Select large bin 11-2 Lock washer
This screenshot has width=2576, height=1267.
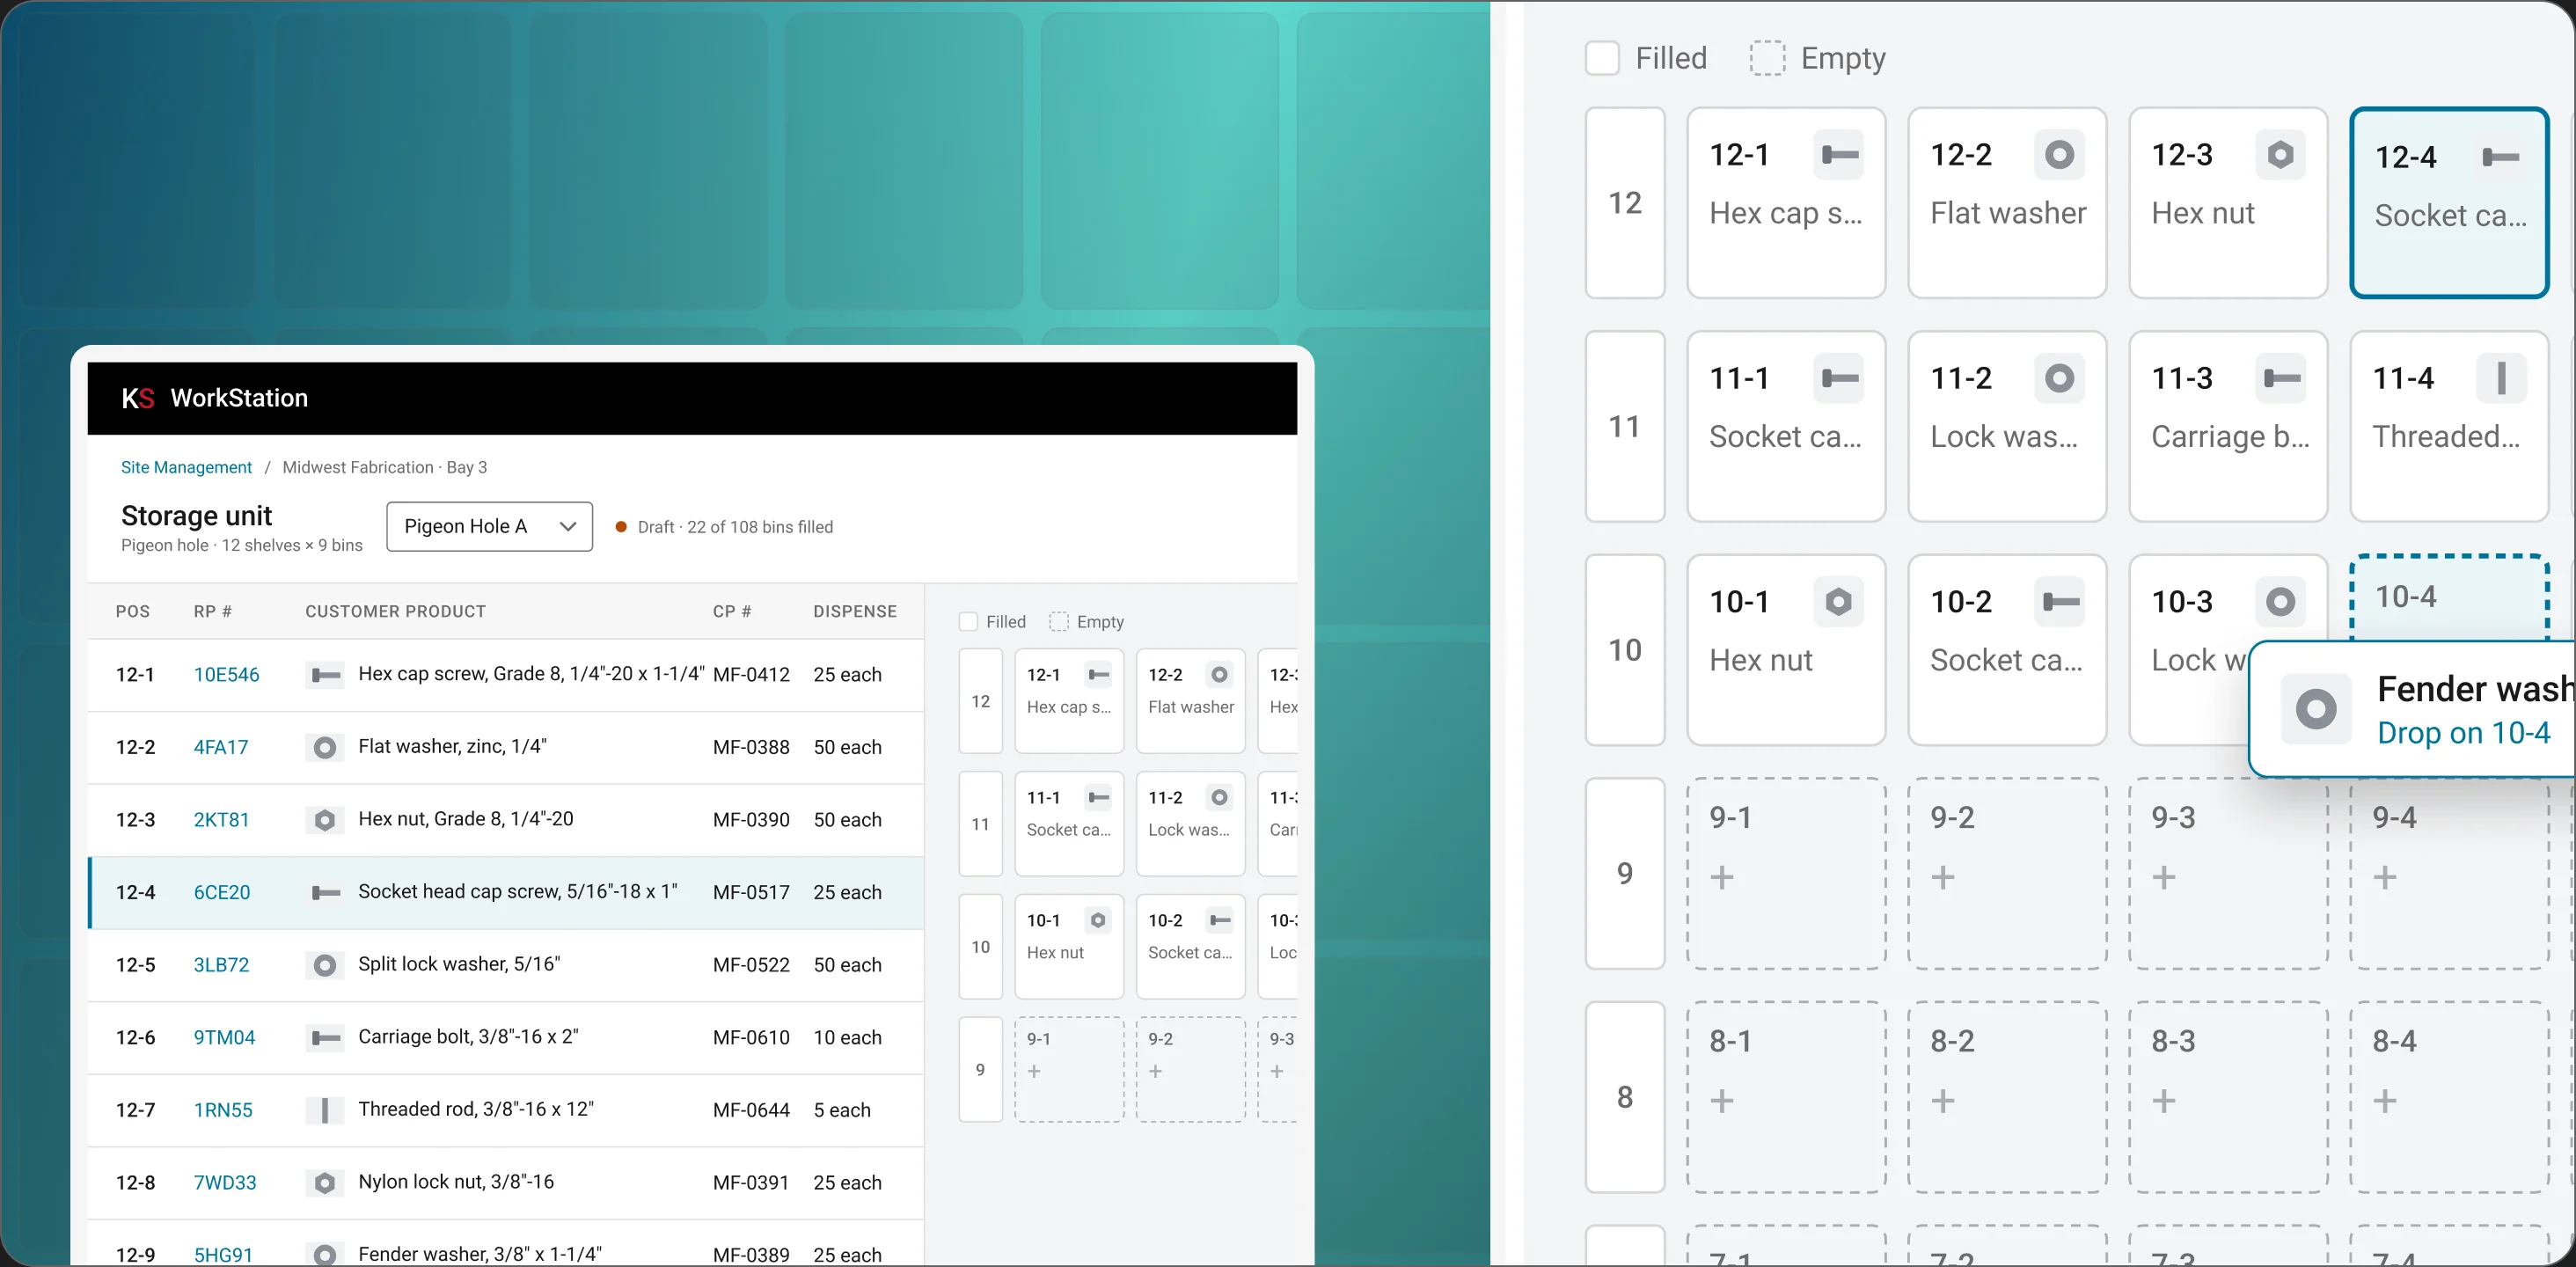coord(2007,426)
